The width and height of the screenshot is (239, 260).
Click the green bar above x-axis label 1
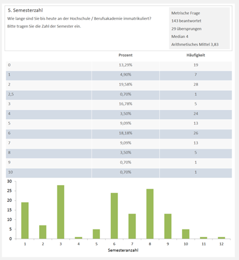[25, 220]
